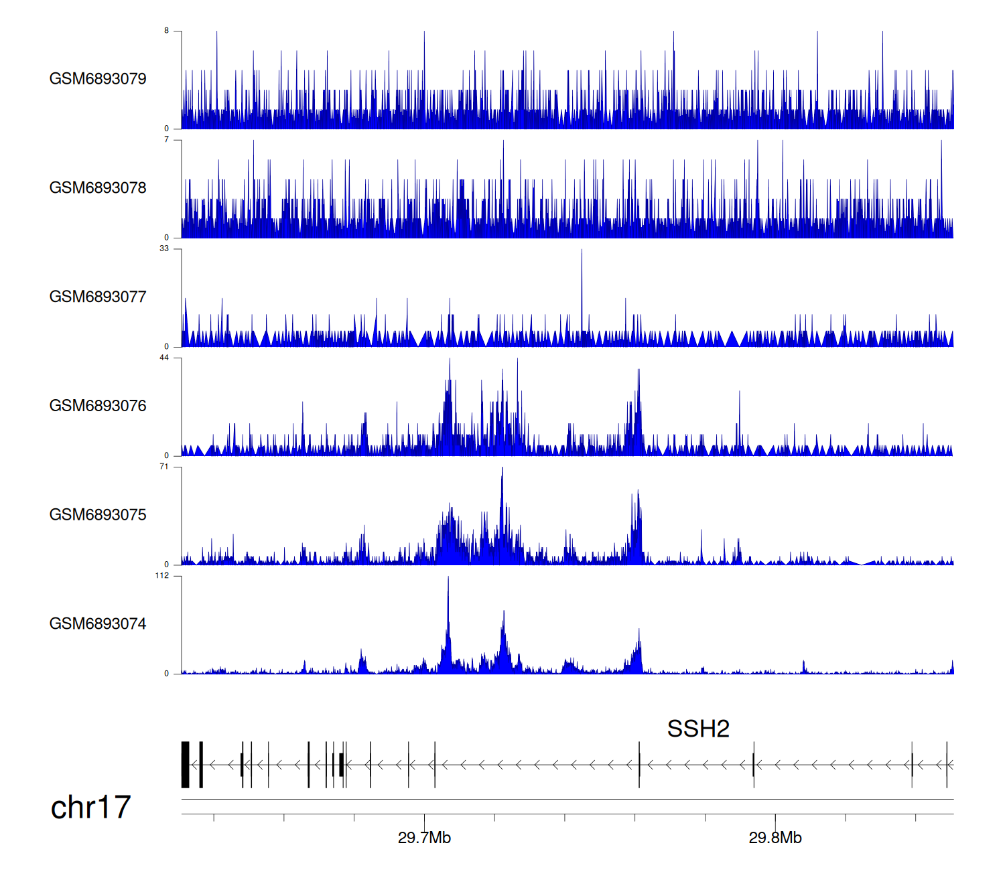Click the SSH2 gene name

[x=697, y=729]
